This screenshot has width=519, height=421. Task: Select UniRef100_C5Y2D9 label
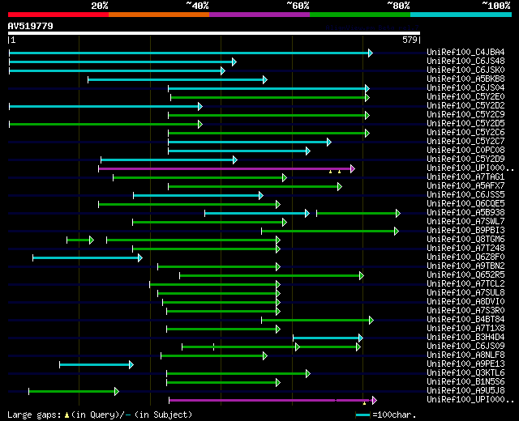coord(465,159)
